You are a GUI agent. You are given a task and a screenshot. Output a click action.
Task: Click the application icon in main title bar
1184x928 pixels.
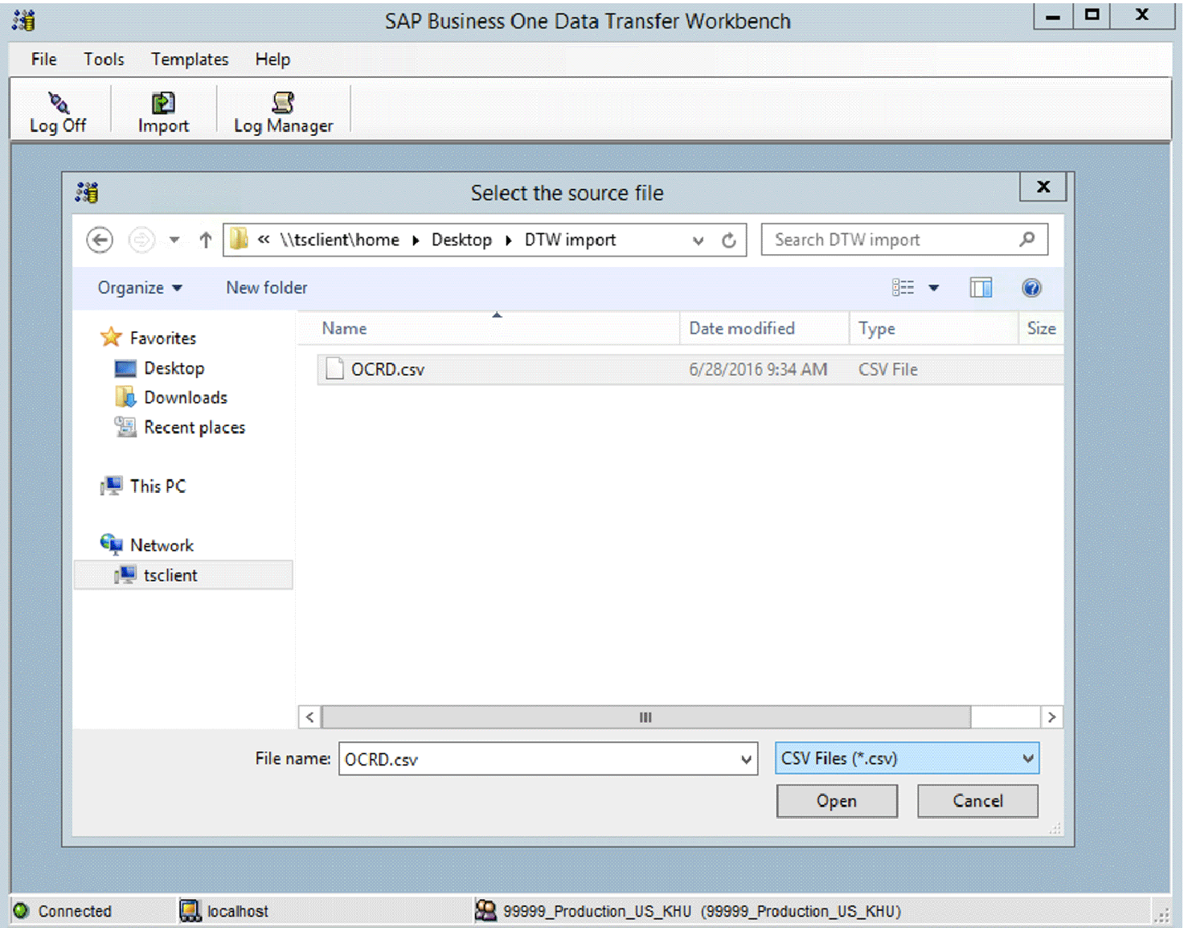point(24,20)
